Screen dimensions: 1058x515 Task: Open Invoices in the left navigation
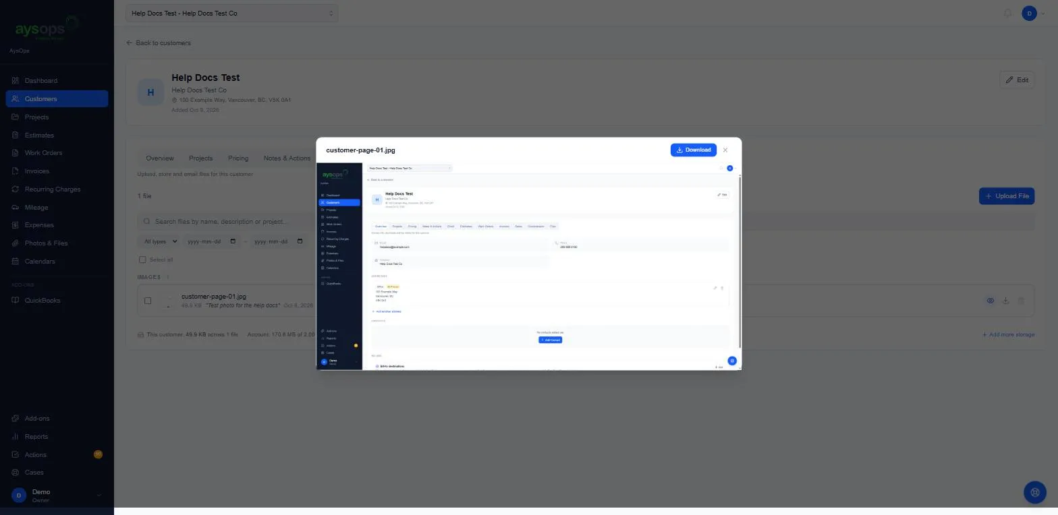click(x=57, y=171)
